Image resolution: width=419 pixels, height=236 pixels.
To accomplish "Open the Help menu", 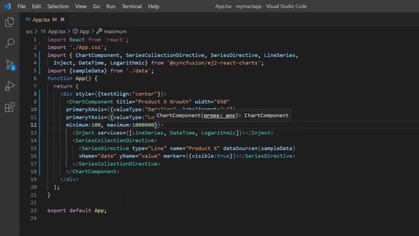I will (154, 6).
